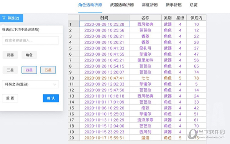This screenshot has width=230, height=144.
Task: Click the 流浪乐章 name cell
Action: (145, 120)
